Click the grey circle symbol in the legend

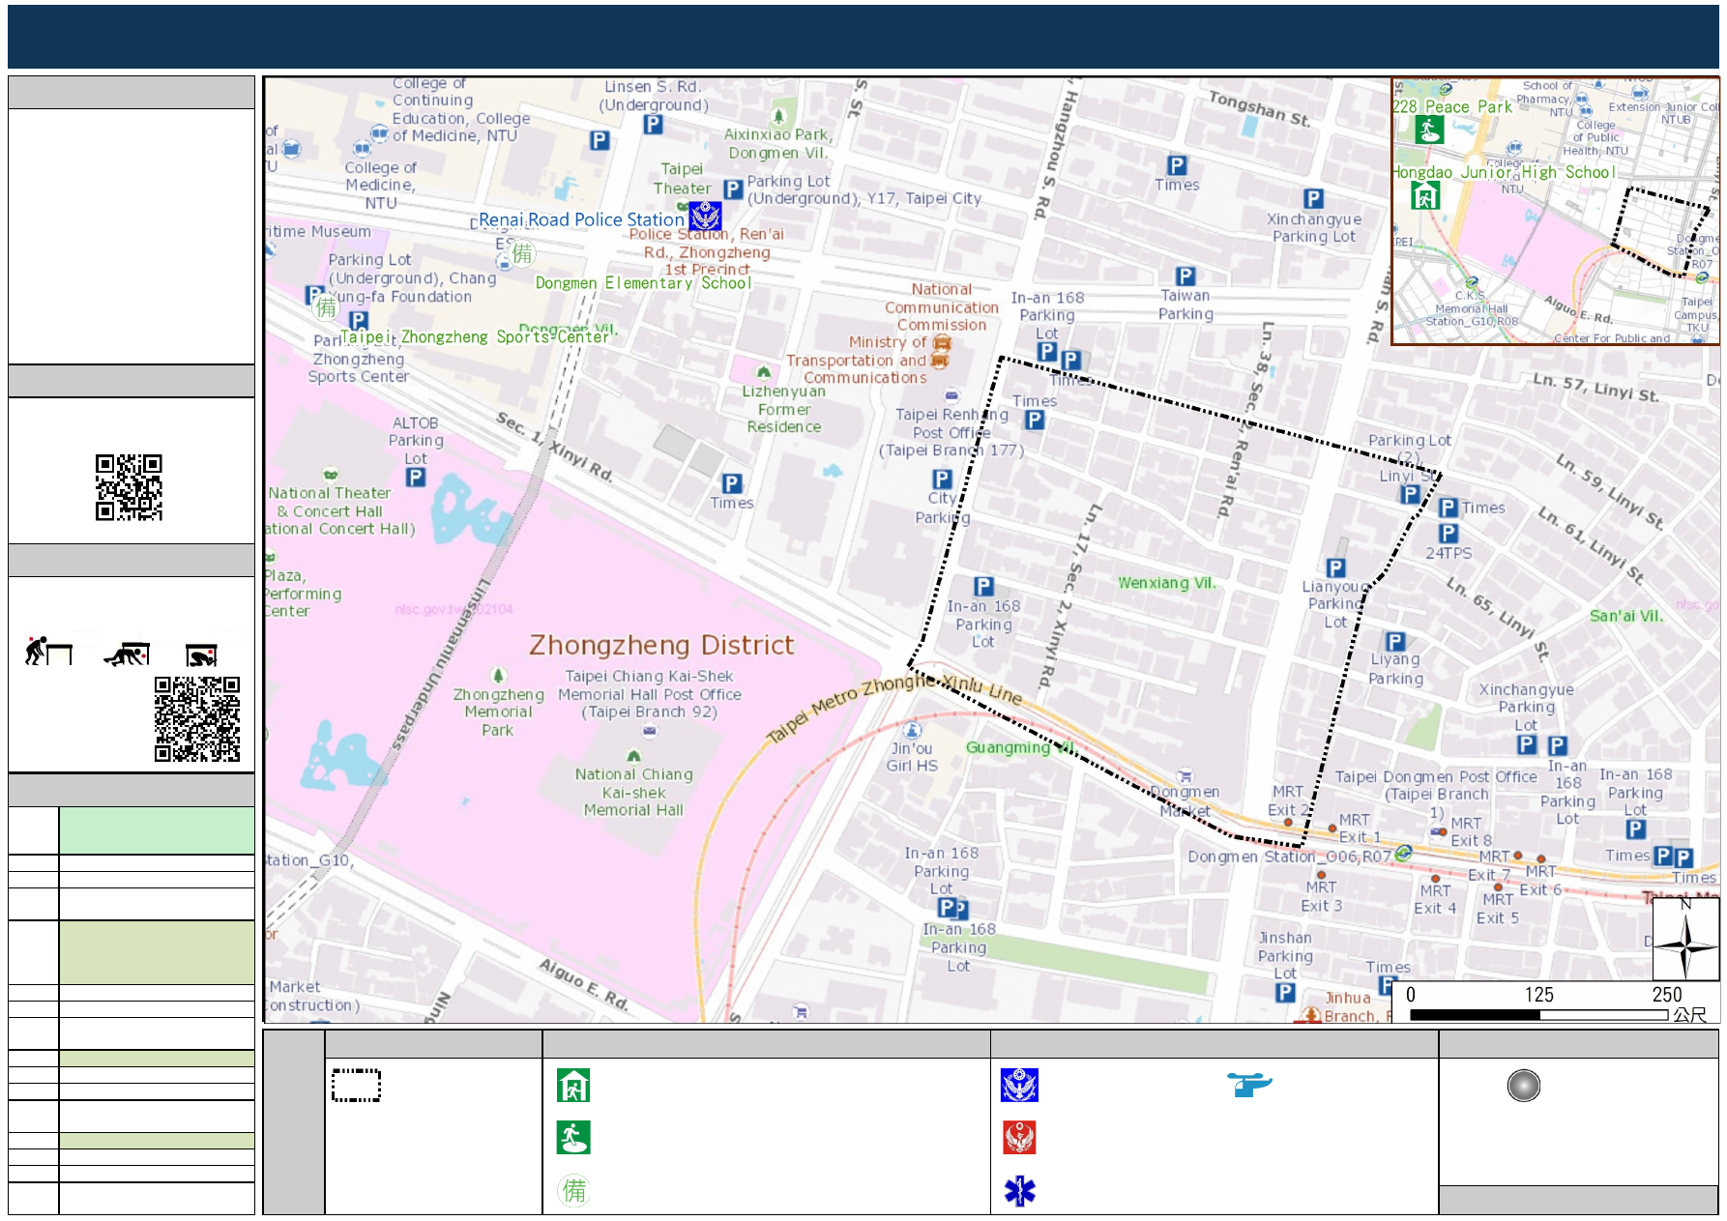(x=1523, y=1086)
